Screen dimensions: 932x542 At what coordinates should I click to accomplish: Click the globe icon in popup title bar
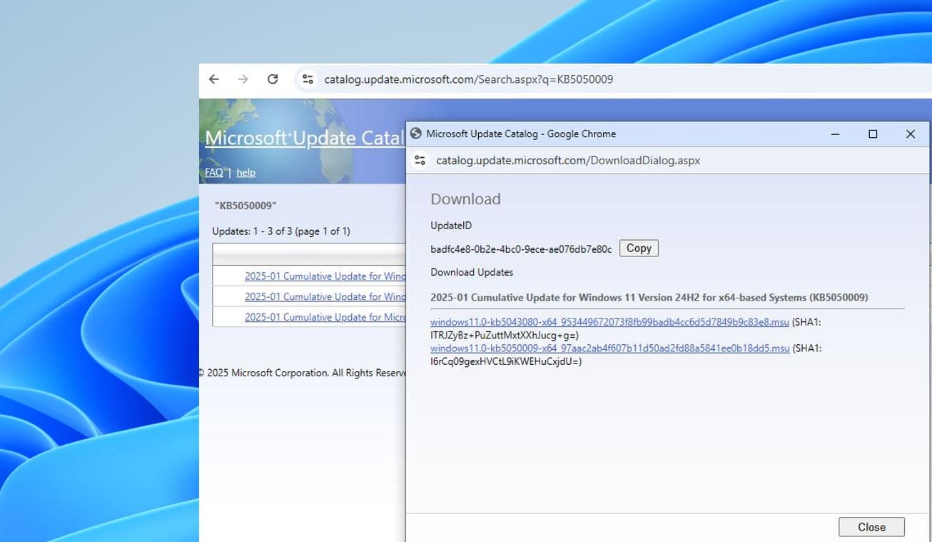[x=416, y=134]
